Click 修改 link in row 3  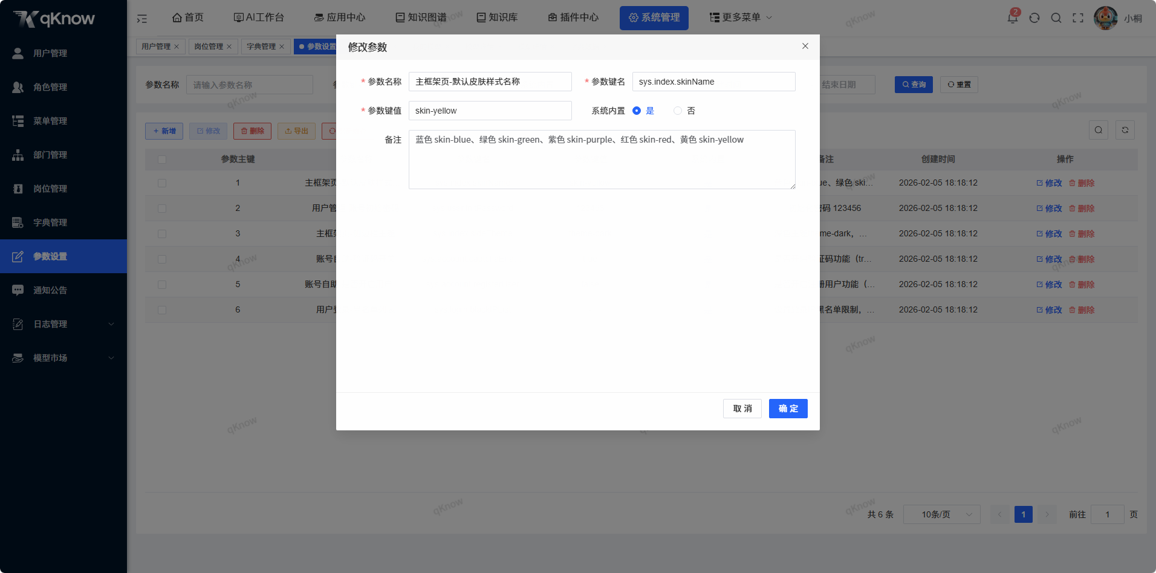coord(1049,234)
